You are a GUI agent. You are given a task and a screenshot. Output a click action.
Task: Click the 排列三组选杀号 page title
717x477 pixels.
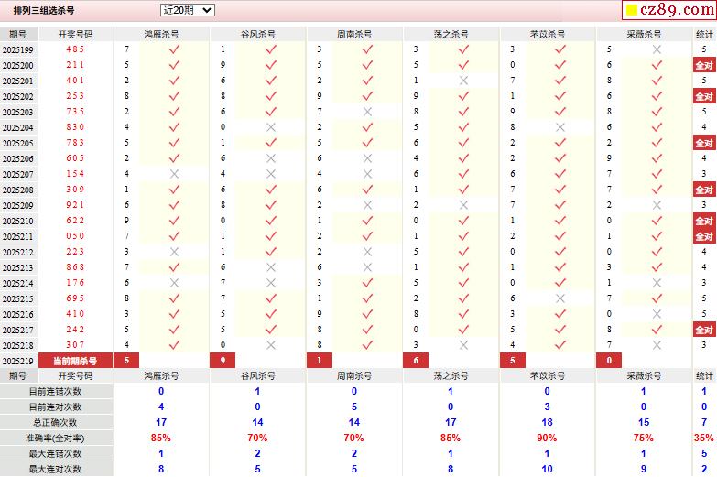pyautogui.click(x=44, y=10)
